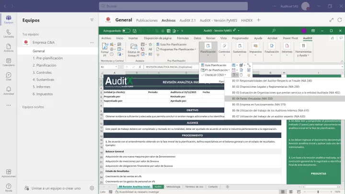Viewport: 345px width, 194px height.
Task: Open Archivos in the Teams sidebar
Action: [9, 48]
